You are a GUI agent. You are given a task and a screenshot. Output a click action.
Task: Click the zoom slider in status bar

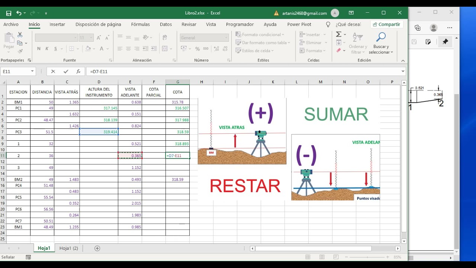[367, 257]
